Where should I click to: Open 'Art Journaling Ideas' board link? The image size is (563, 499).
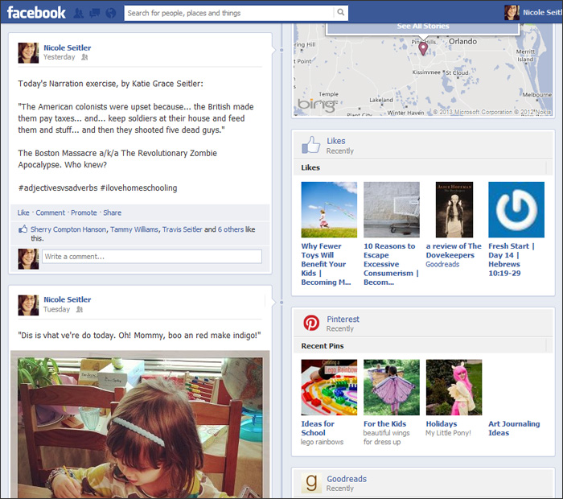tap(514, 428)
